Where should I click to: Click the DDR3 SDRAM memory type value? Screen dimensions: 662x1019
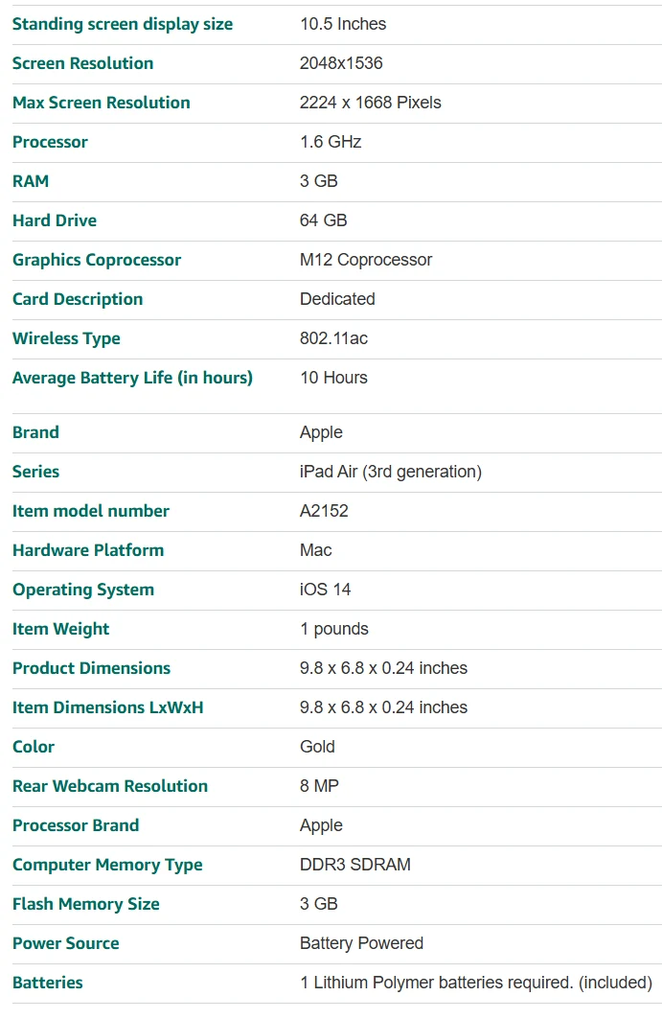pos(355,865)
